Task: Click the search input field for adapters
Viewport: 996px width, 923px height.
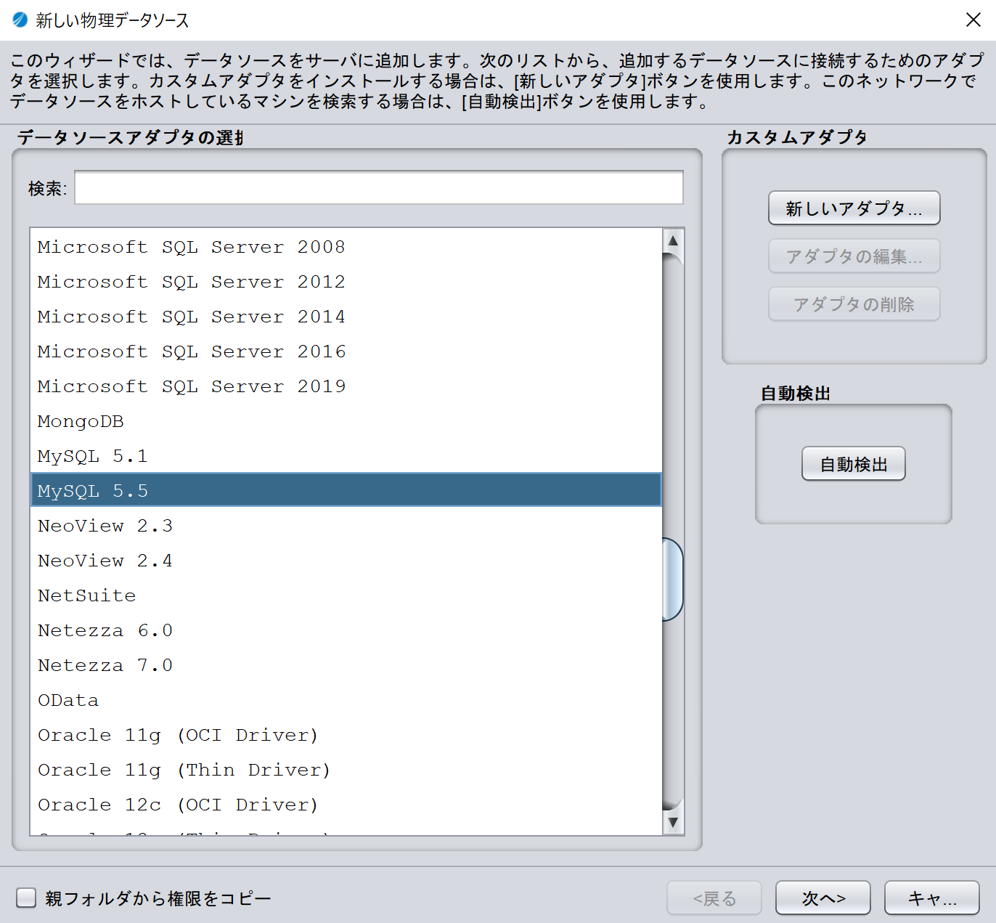Action: 378,188
